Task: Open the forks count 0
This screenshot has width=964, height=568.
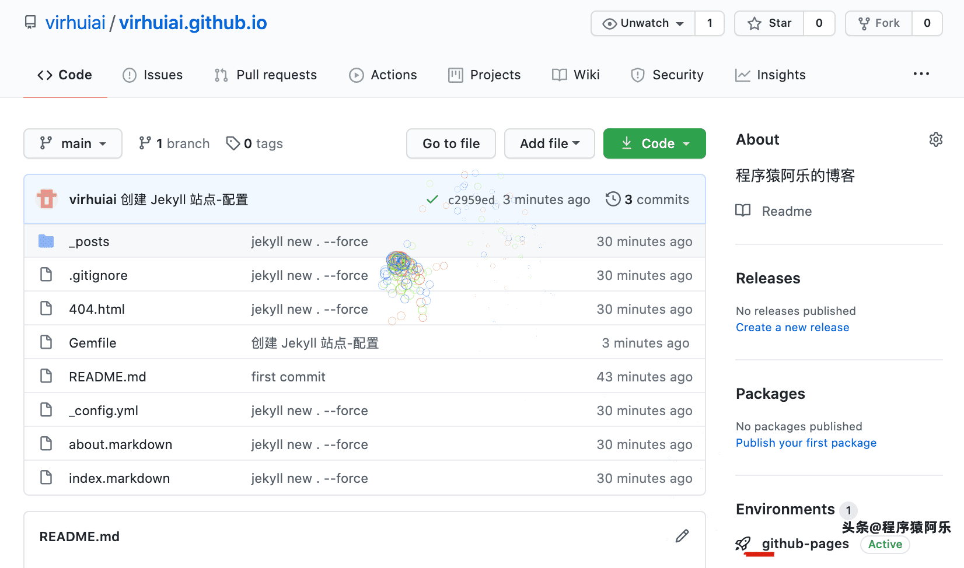Action: click(927, 23)
